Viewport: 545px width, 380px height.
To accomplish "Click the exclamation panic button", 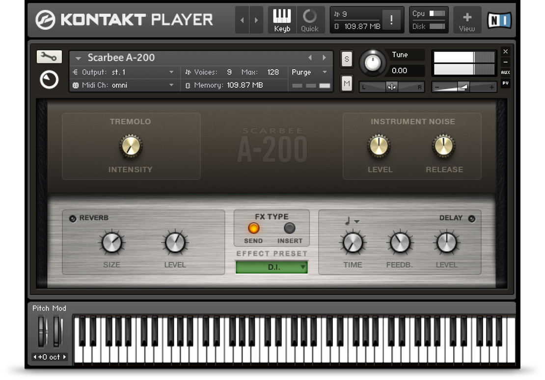I will pyautogui.click(x=391, y=20).
